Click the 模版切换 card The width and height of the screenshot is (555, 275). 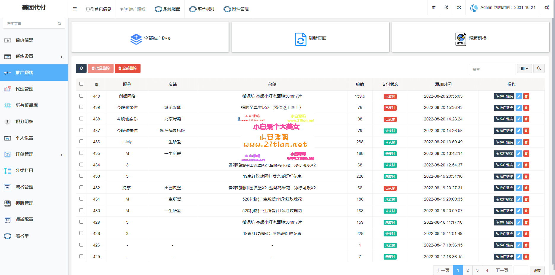coord(470,38)
